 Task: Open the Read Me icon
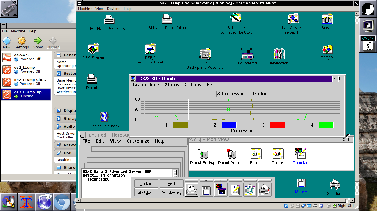click(300, 154)
